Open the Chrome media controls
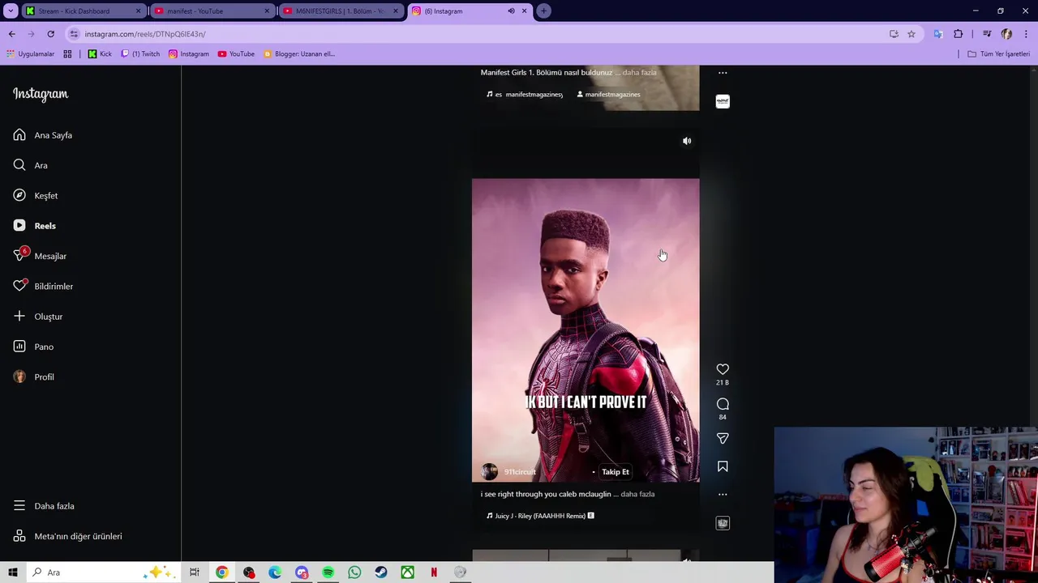The width and height of the screenshot is (1038, 583). [987, 34]
